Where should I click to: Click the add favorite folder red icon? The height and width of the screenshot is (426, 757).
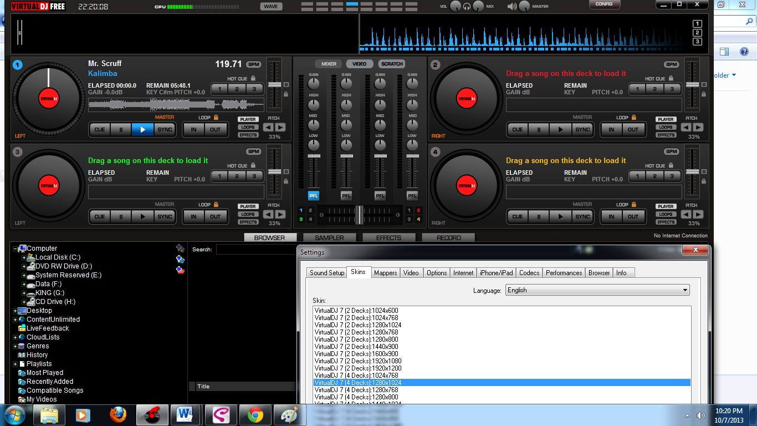click(180, 270)
